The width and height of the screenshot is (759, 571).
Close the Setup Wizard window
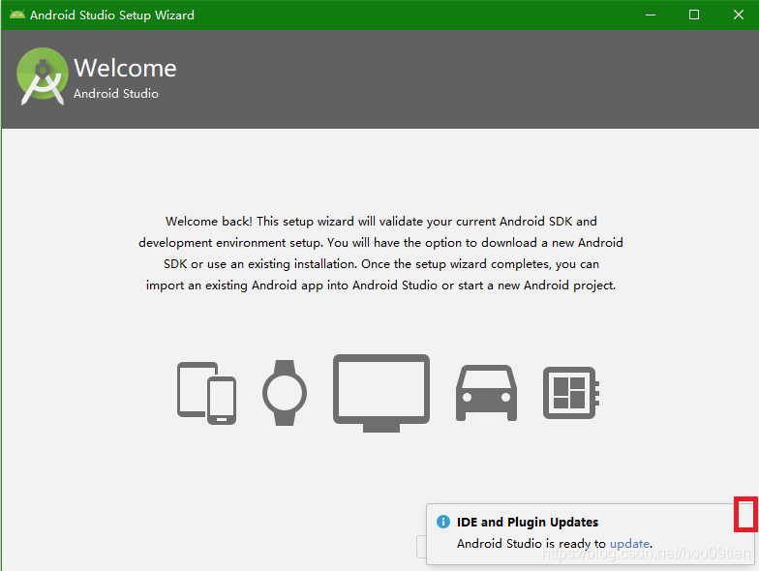click(738, 15)
